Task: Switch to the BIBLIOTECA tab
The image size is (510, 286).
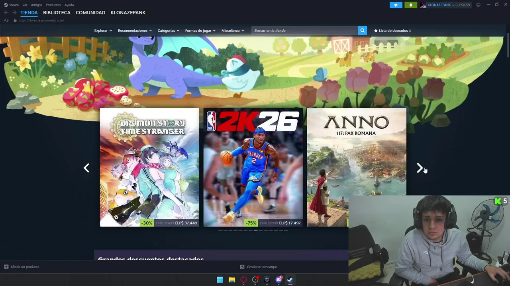Action: coord(57,13)
